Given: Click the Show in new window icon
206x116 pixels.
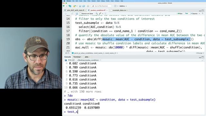Looking at the screenshot, I should (72, 14).
